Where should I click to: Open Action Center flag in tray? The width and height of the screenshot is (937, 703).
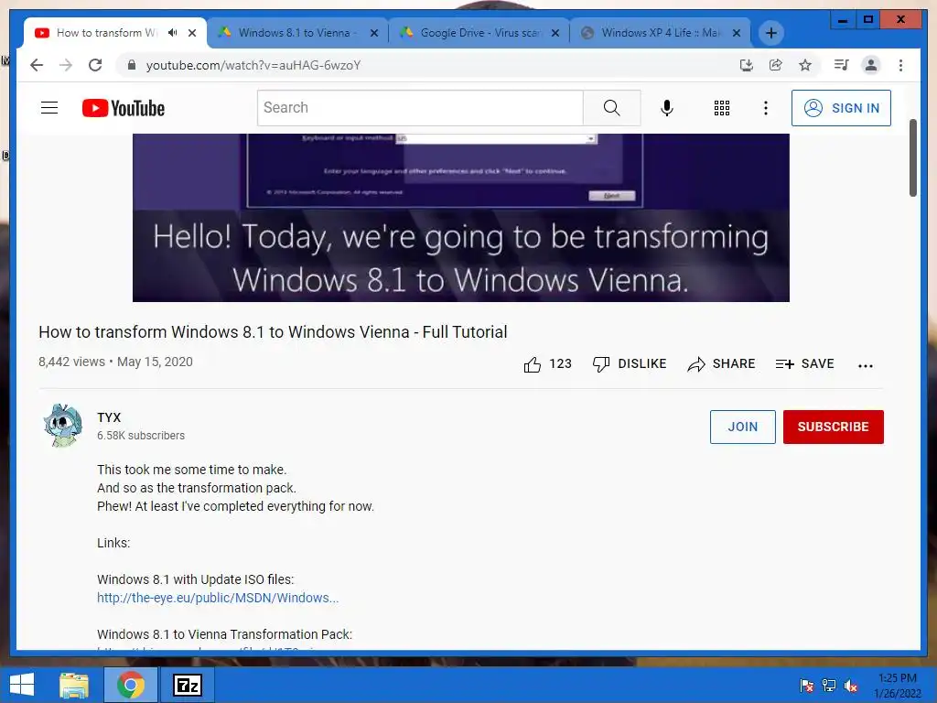[x=807, y=685]
